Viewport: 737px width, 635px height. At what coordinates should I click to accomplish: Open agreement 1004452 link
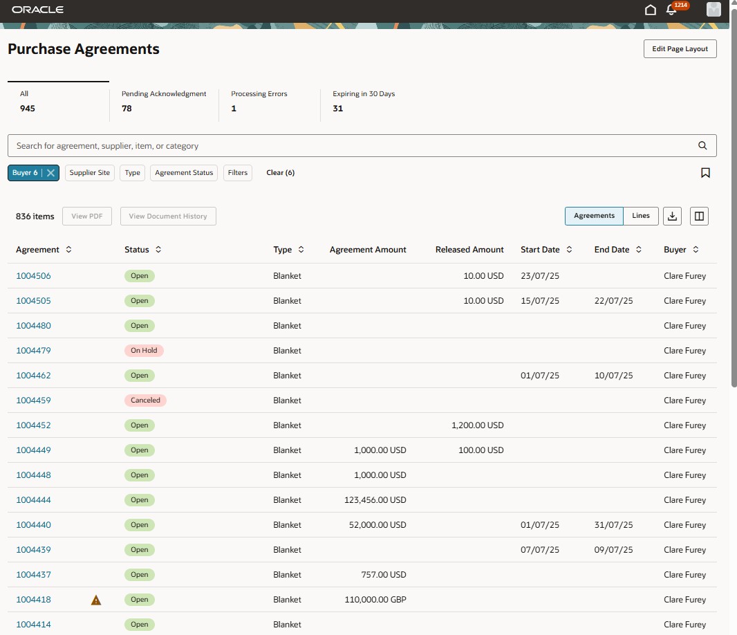(33, 425)
